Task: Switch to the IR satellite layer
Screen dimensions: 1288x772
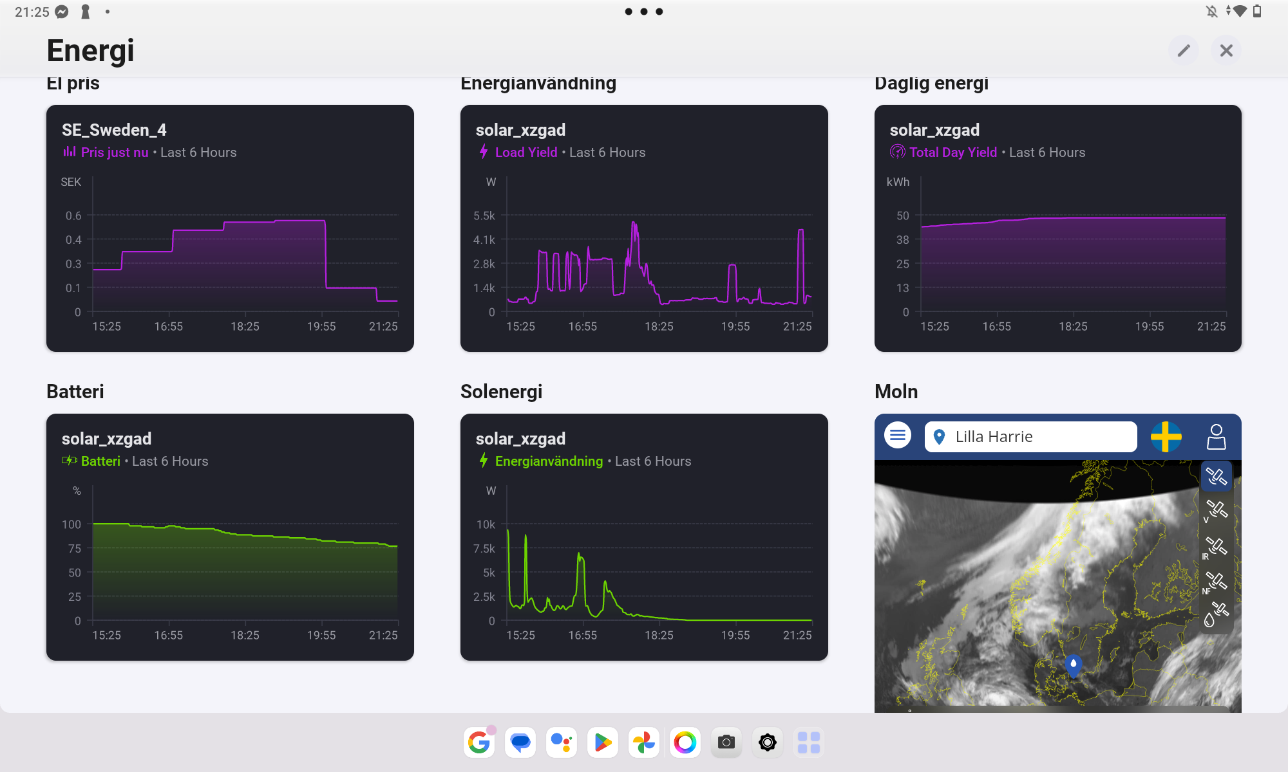Action: pyautogui.click(x=1216, y=547)
